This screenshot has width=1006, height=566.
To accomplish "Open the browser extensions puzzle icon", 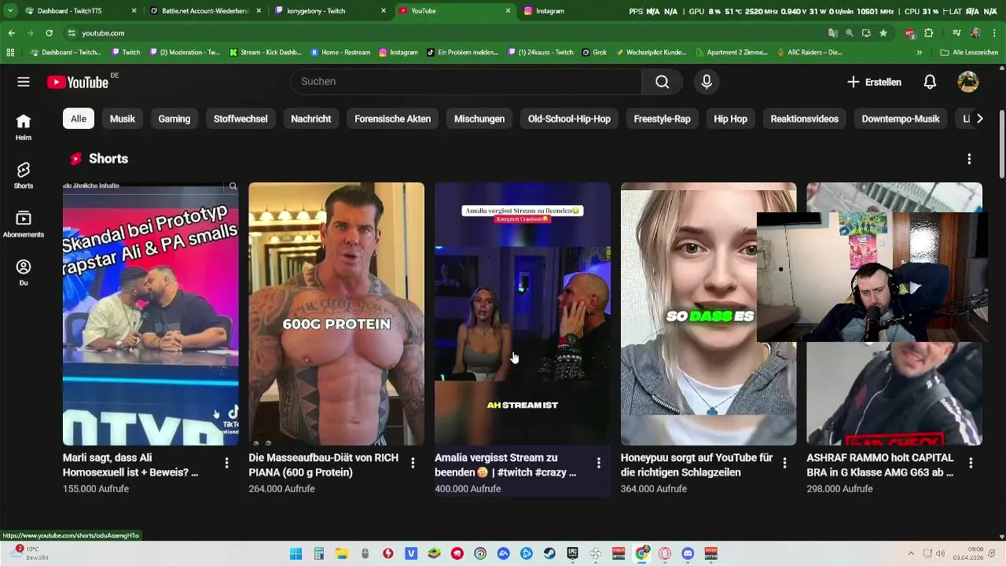I will click(928, 33).
